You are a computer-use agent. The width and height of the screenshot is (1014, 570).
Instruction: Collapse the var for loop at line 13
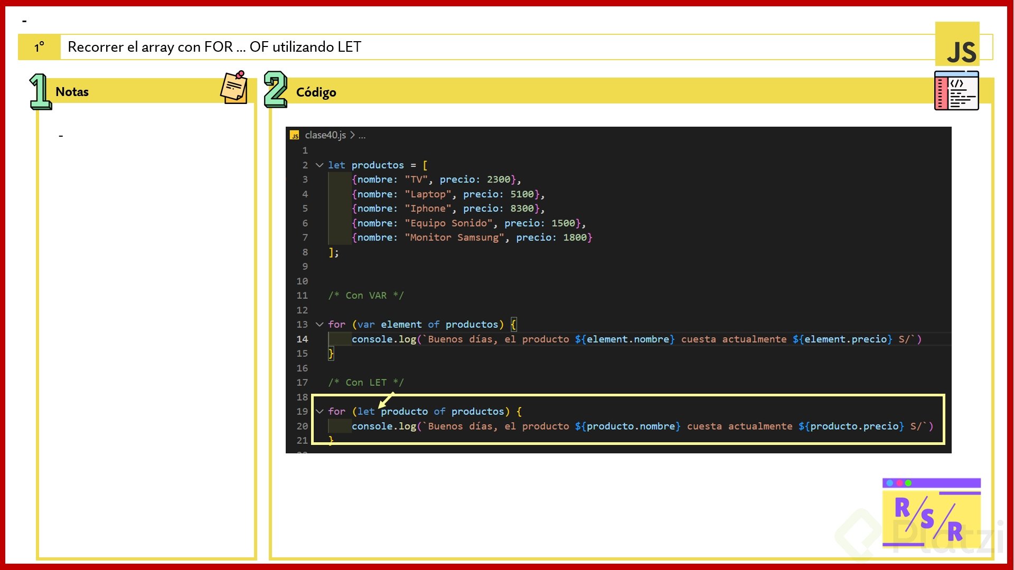tap(320, 325)
